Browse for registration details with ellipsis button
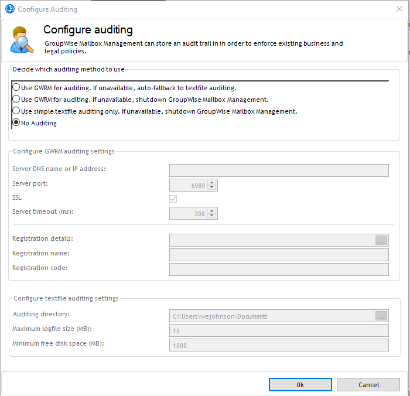This screenshot has height=396, width=410. coord(381,240)
